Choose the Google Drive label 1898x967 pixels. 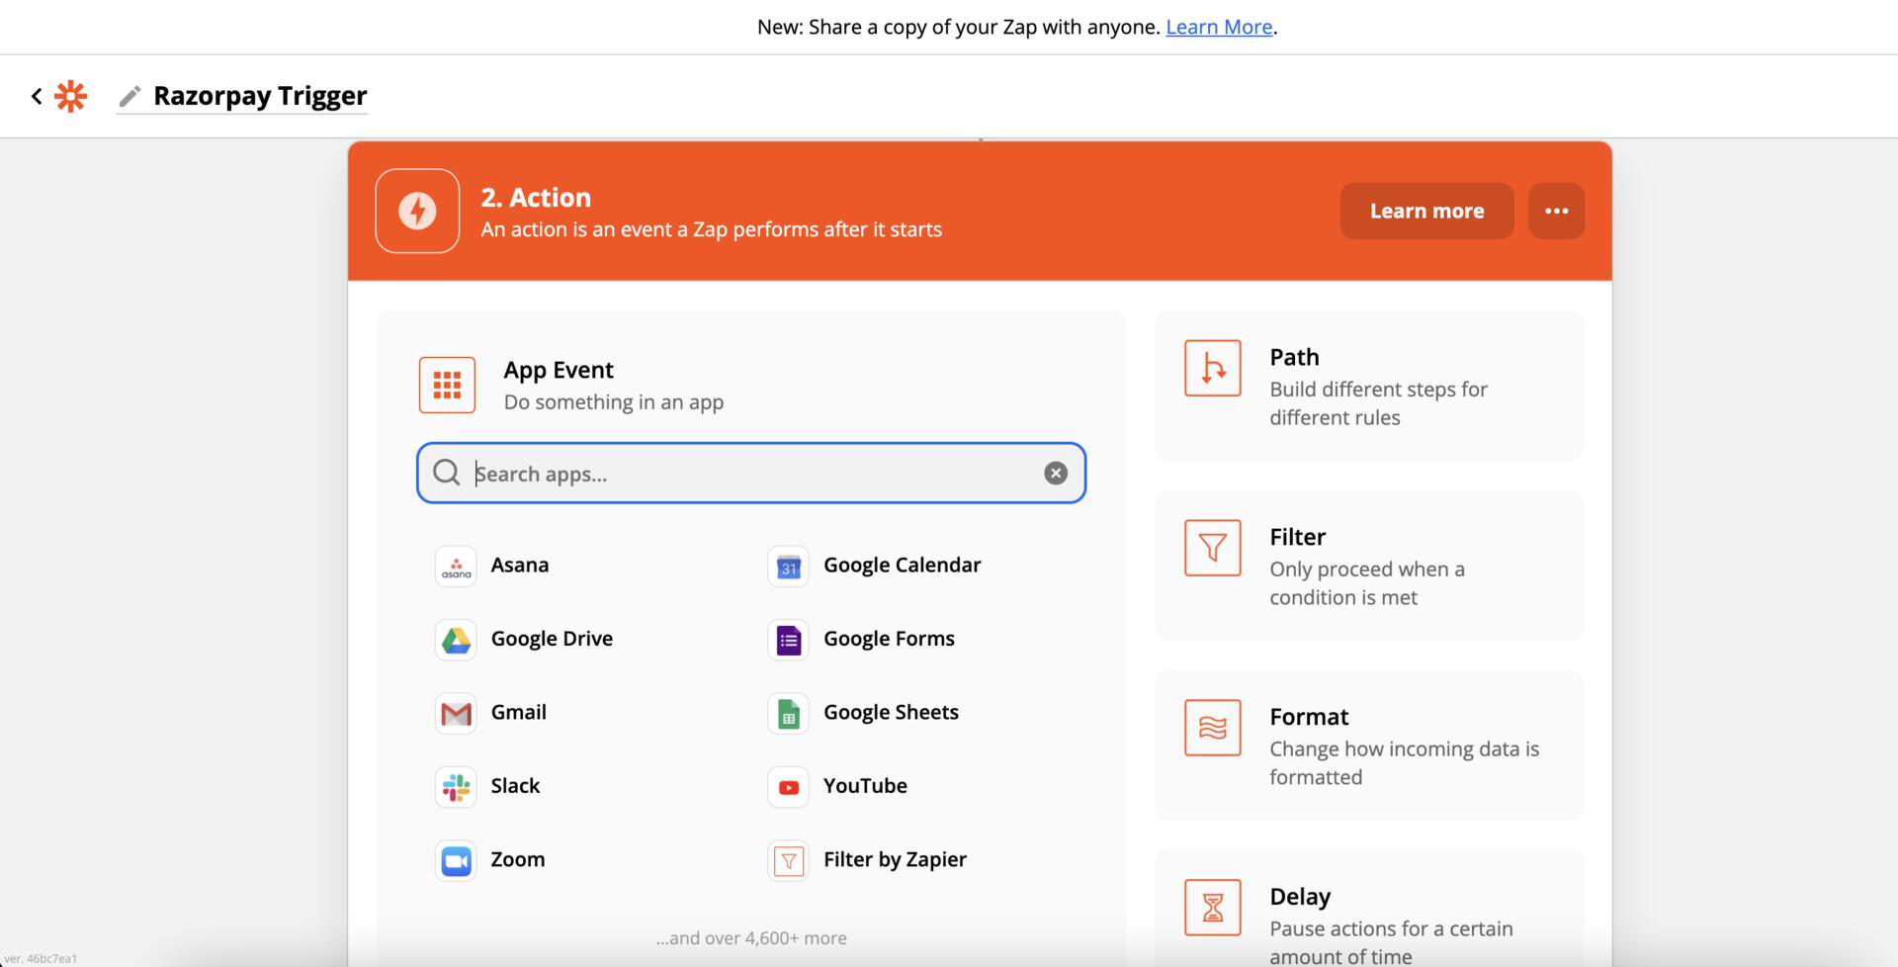tap(552, 639)
